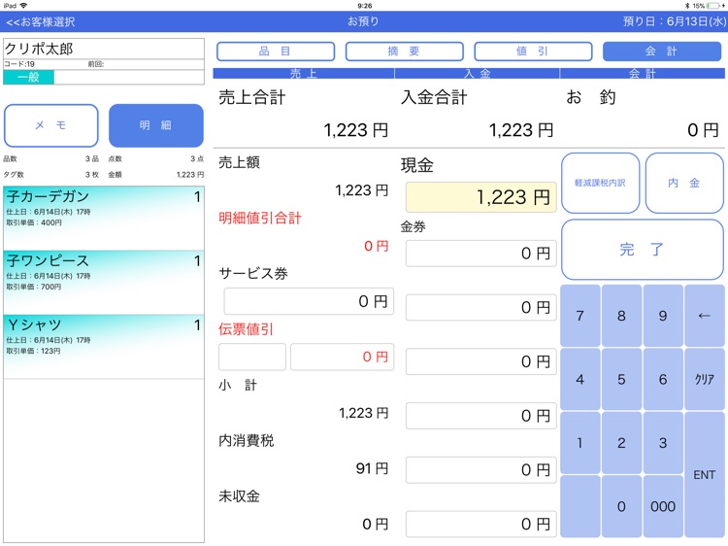
Task: Tap the 一般 customer category label
Action: tap(29, 77)
